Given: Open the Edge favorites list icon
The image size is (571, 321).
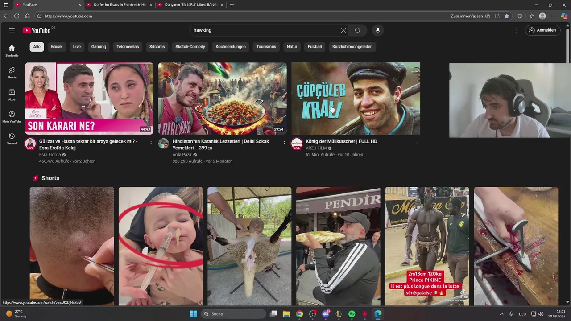Looking at the screenshot, I should coord(532,16).
